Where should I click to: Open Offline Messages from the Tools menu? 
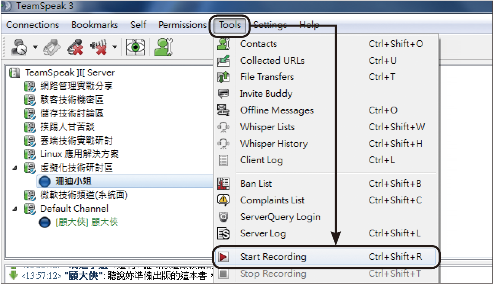[x=327, y=110]
